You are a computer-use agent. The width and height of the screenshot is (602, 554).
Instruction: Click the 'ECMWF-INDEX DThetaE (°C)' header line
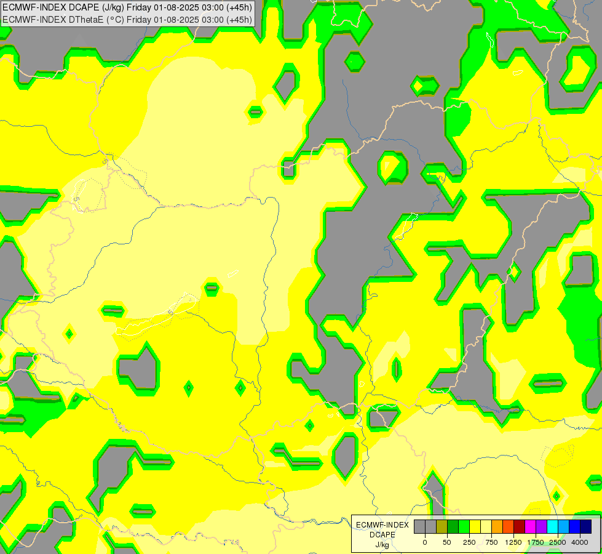127,20
